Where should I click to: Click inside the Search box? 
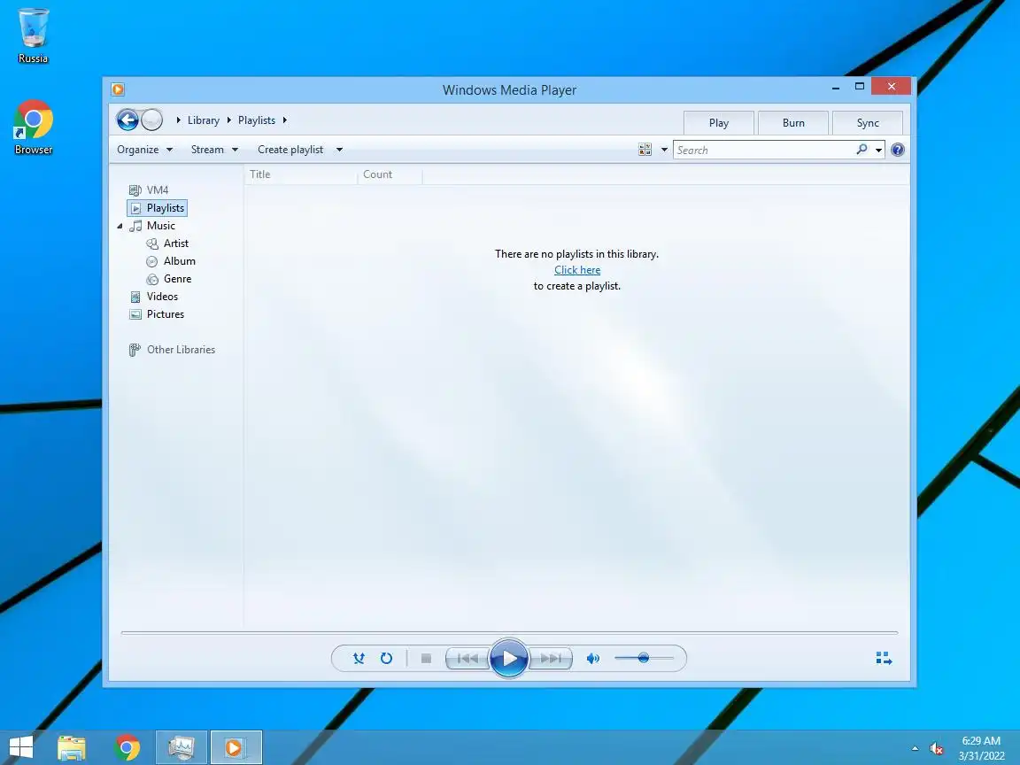point(764,151)
